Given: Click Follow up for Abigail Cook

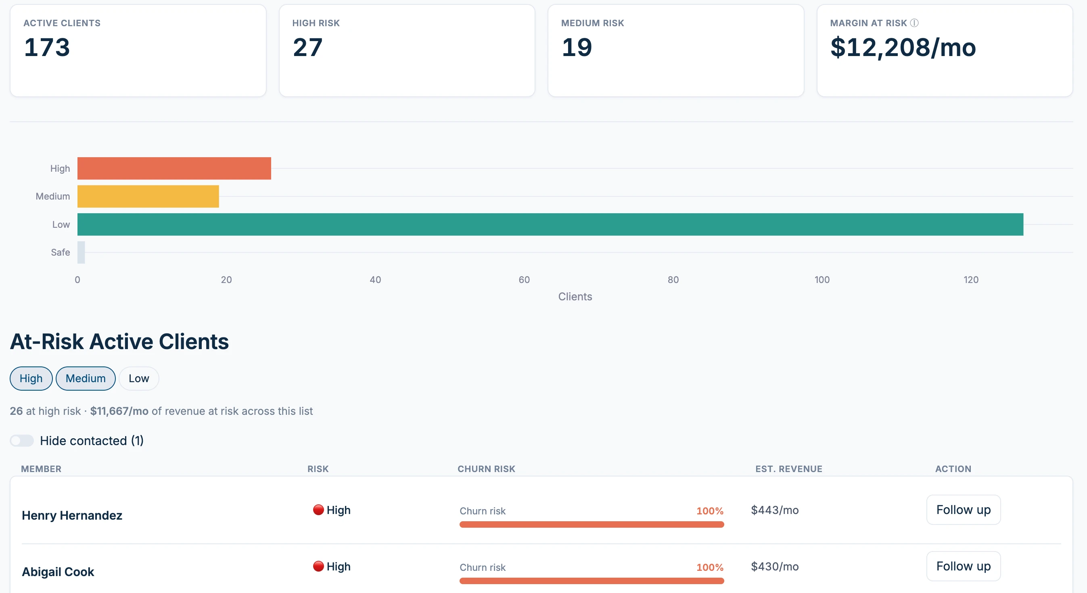Looking at the screenshot, I should pos(964,566).
